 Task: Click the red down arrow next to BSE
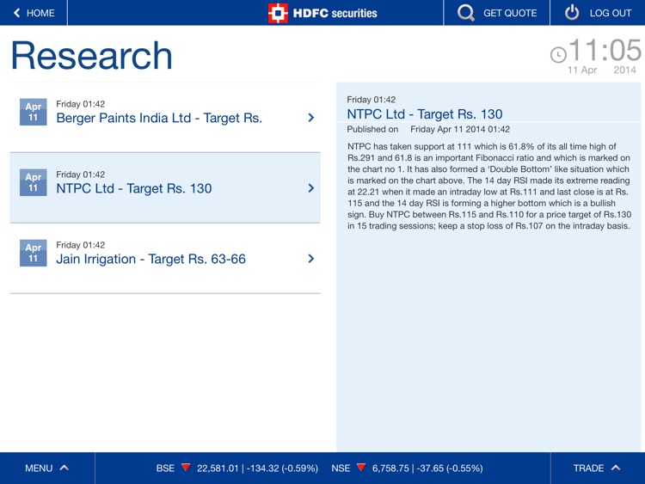(186, 468)
